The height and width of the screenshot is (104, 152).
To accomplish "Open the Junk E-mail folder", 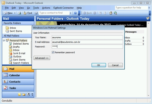I will click(x=17, y=53).
